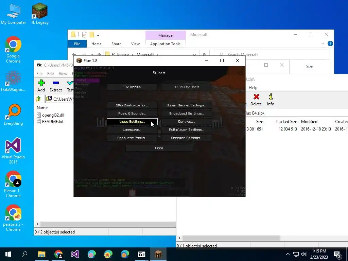Show hidden system tray icons
This screenshot has height=261, width=348.
[x=288, y=254]
